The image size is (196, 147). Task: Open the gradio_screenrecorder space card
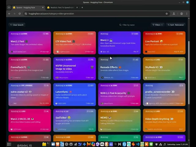pyautogui.click(x=164, y=95)
